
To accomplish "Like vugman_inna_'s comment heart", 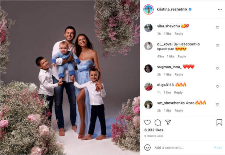I will 217,68.
